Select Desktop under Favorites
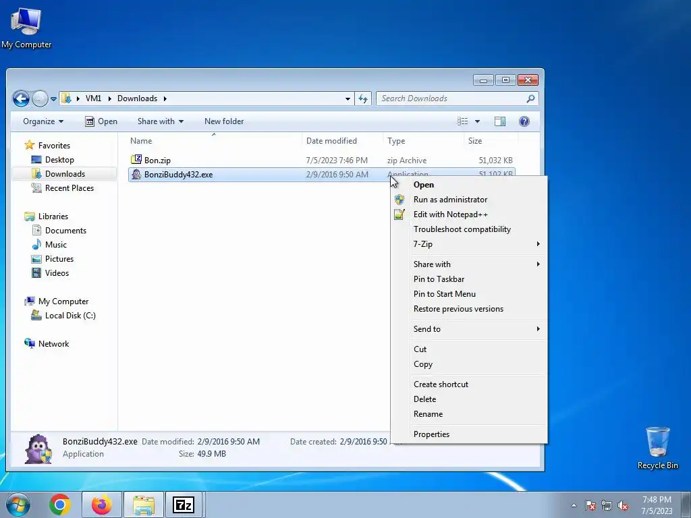The image size is (691, 518). coord(53,160)
